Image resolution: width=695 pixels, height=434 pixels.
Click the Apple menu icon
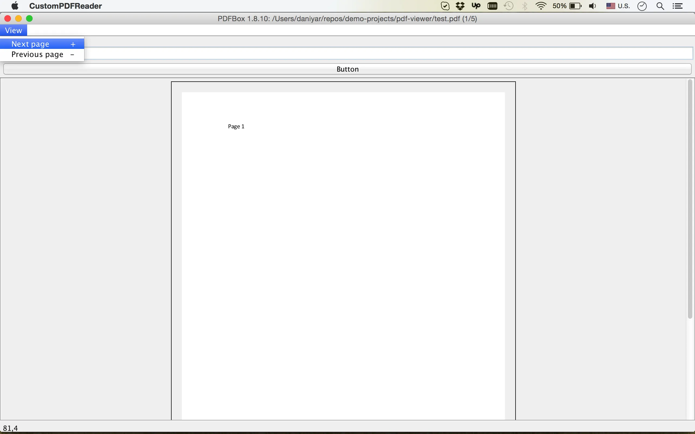[x=15, y=6]
